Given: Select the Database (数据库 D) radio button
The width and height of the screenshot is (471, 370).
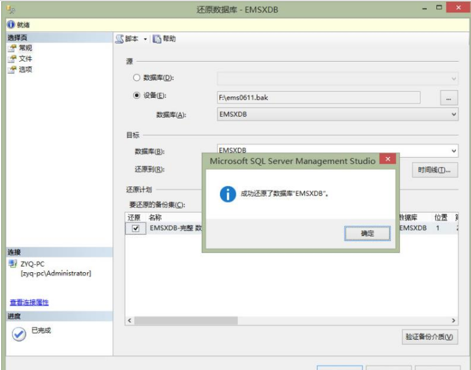Looking at the screenshot, I should point(137,78).
